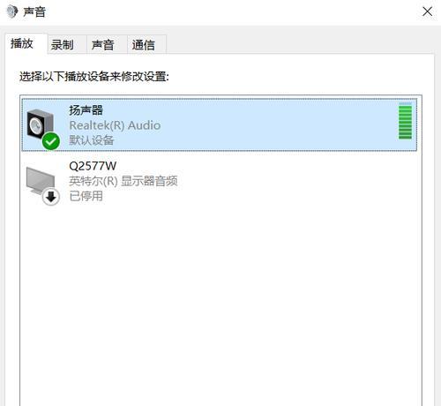This screenshot has height=406, width=441.
Task: Open the 通信 tab
Action: 143,45
